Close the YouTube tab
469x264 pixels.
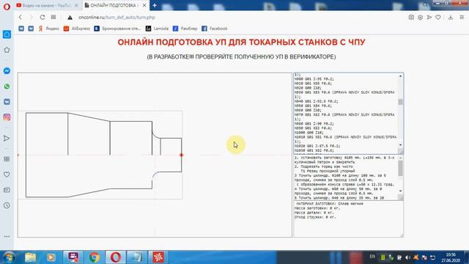[76, 5]
